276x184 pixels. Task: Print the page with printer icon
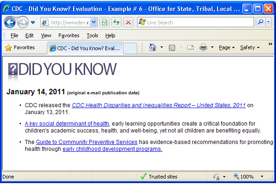(203, 47)
